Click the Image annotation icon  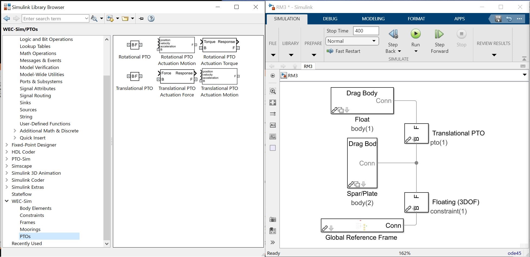coord(273,136)
